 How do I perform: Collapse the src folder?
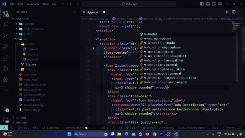click(16, 39)
